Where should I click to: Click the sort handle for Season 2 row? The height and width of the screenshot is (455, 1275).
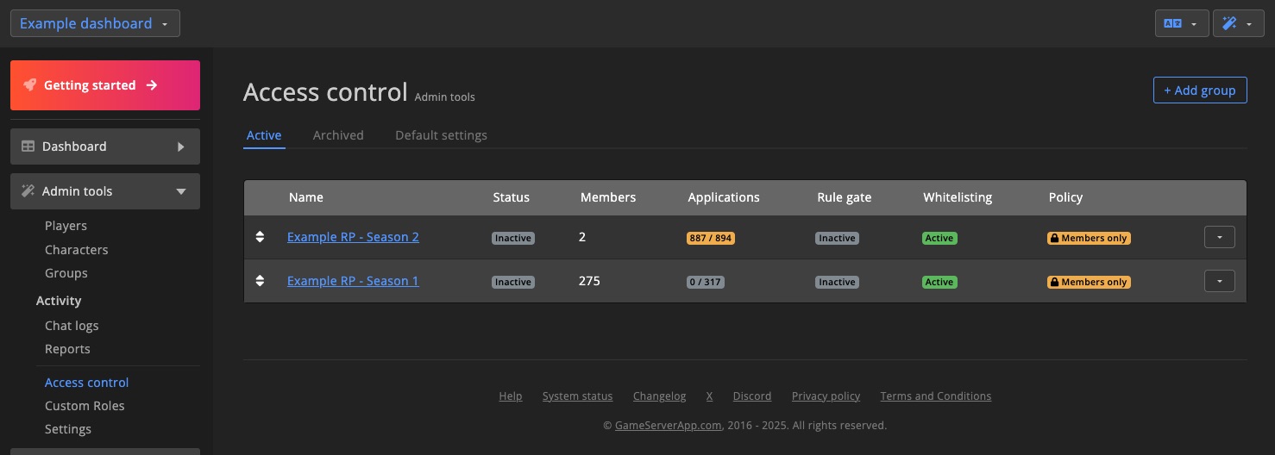tap(261, 237)
